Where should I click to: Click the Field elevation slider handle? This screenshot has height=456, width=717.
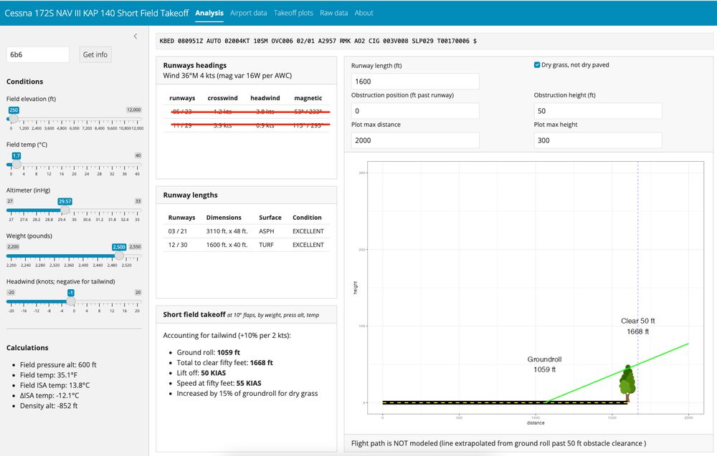tap(14, 119)
